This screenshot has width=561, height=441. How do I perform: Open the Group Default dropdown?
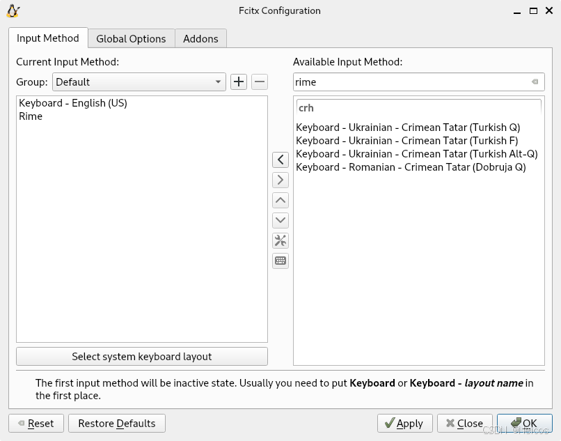[139, 82]
